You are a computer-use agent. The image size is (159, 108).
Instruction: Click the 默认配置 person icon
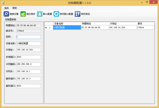point(40,14)
